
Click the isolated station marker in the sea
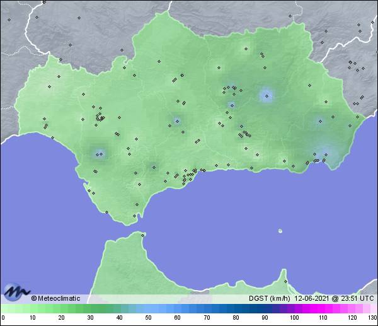pyautogui.click(x=280, y=231)
